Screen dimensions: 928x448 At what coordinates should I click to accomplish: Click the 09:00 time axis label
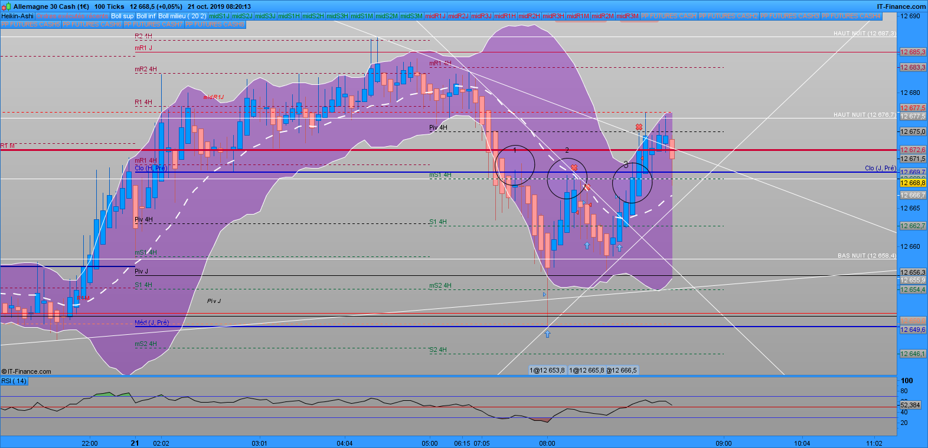[724, 443]
